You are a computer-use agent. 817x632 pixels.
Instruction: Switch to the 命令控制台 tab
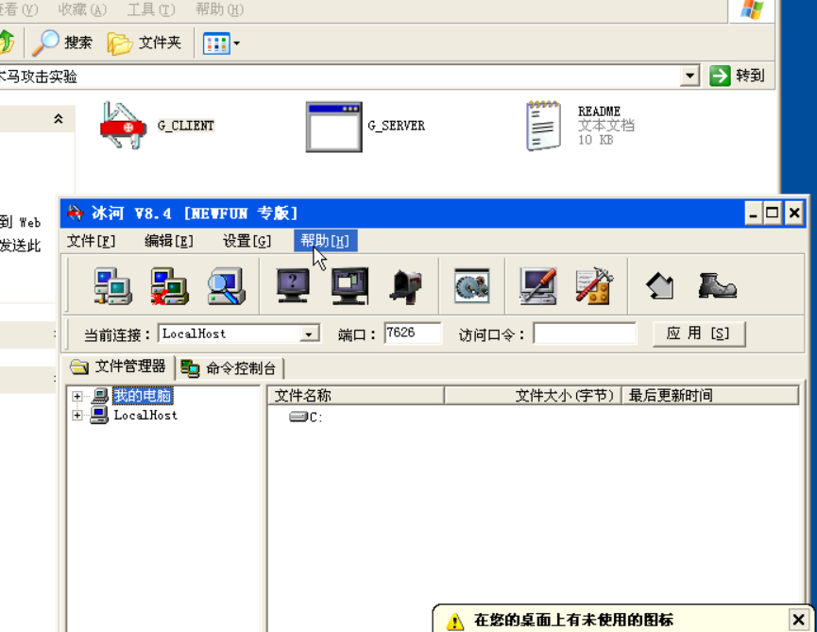point(230,368)
